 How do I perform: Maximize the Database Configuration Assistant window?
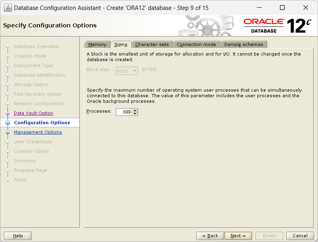(x=282, y=8)
